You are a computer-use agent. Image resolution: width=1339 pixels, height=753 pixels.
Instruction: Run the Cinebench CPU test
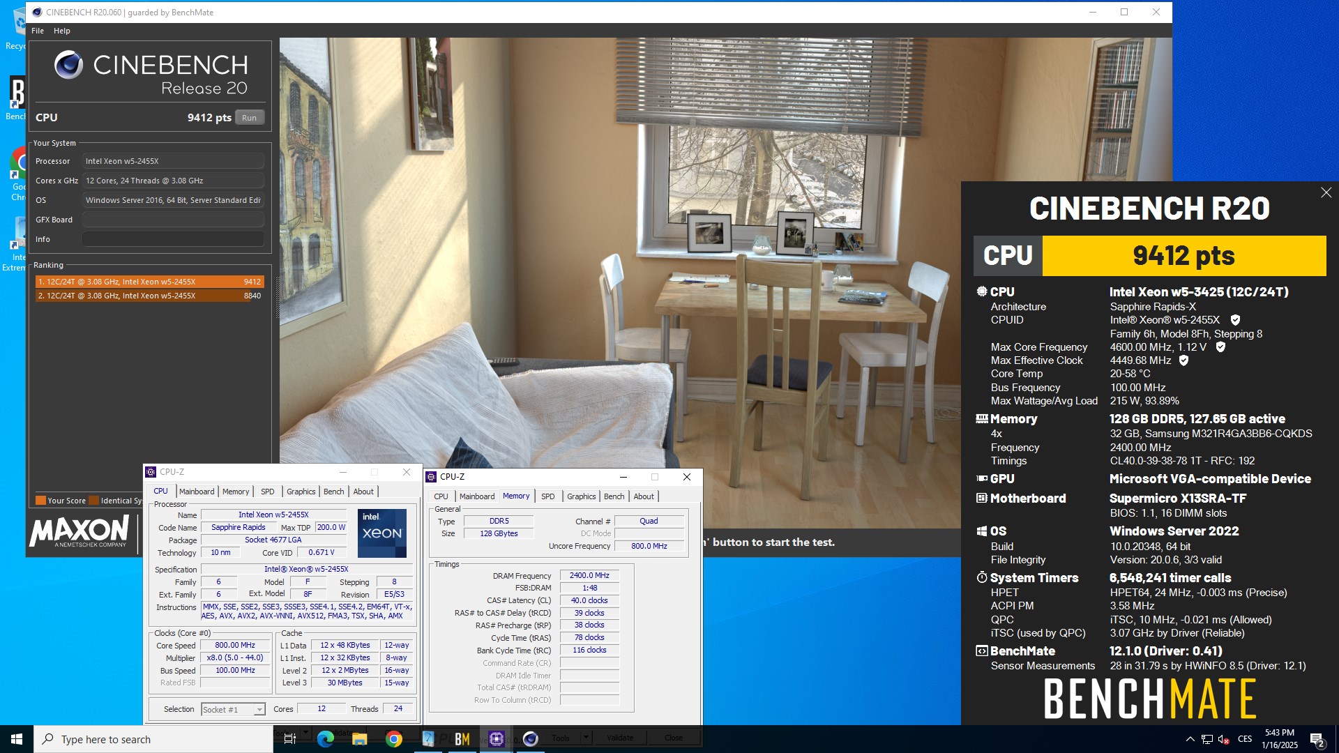point(249,118)
